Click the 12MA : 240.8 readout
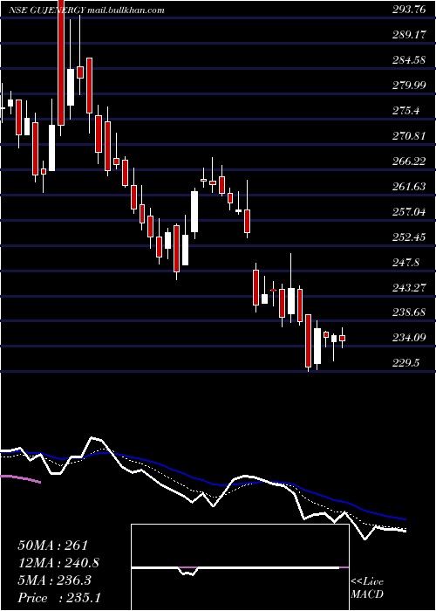The height and width of the screenshot is (611, 436). click(x=58, y=563)
